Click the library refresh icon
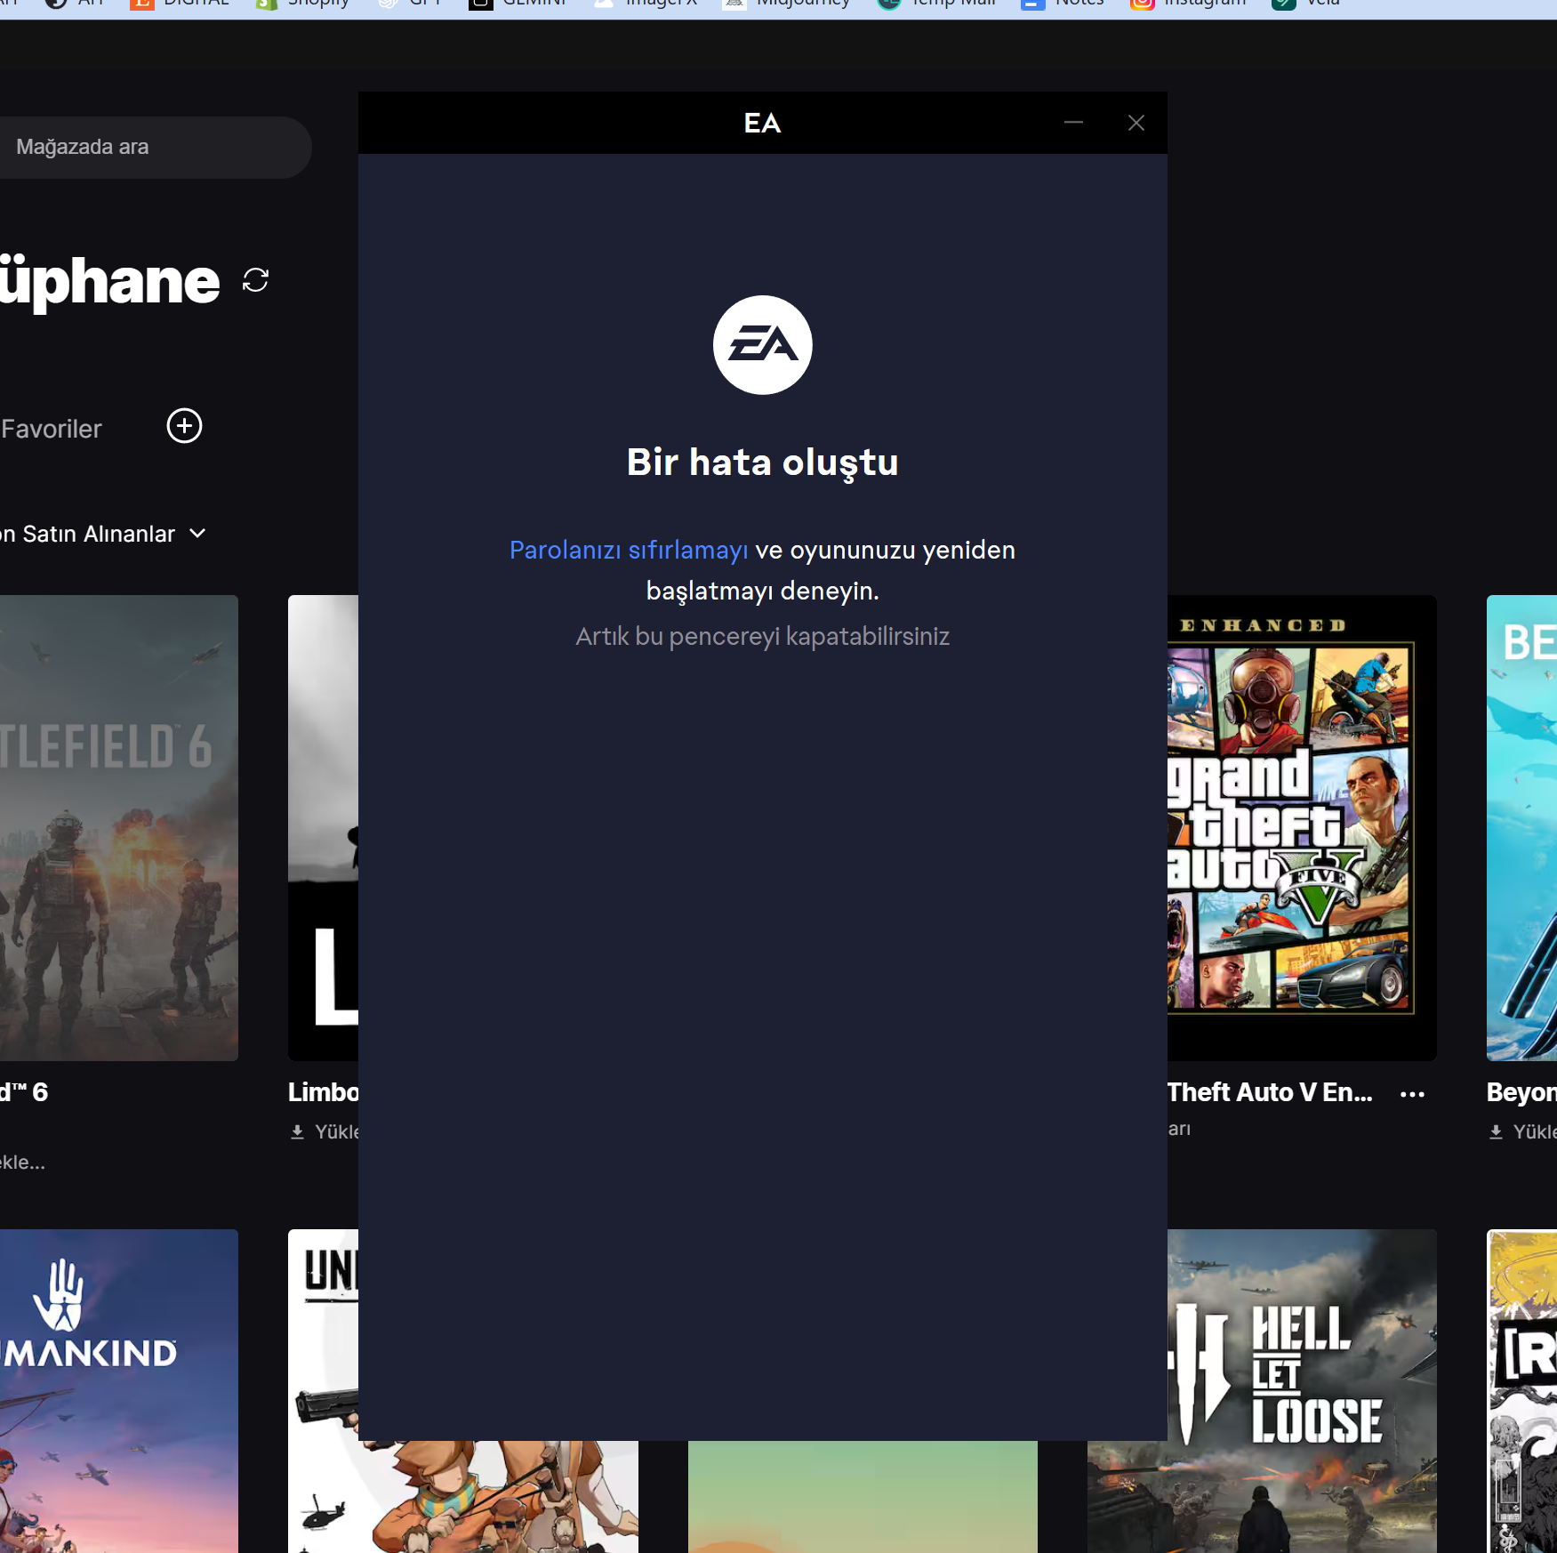The image size is (1557, 1553). tap(255, 280)
